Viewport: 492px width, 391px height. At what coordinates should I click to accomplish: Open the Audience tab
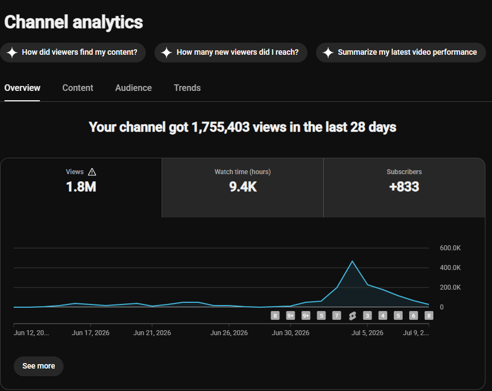pyautogui.click(x=133, y=88)
